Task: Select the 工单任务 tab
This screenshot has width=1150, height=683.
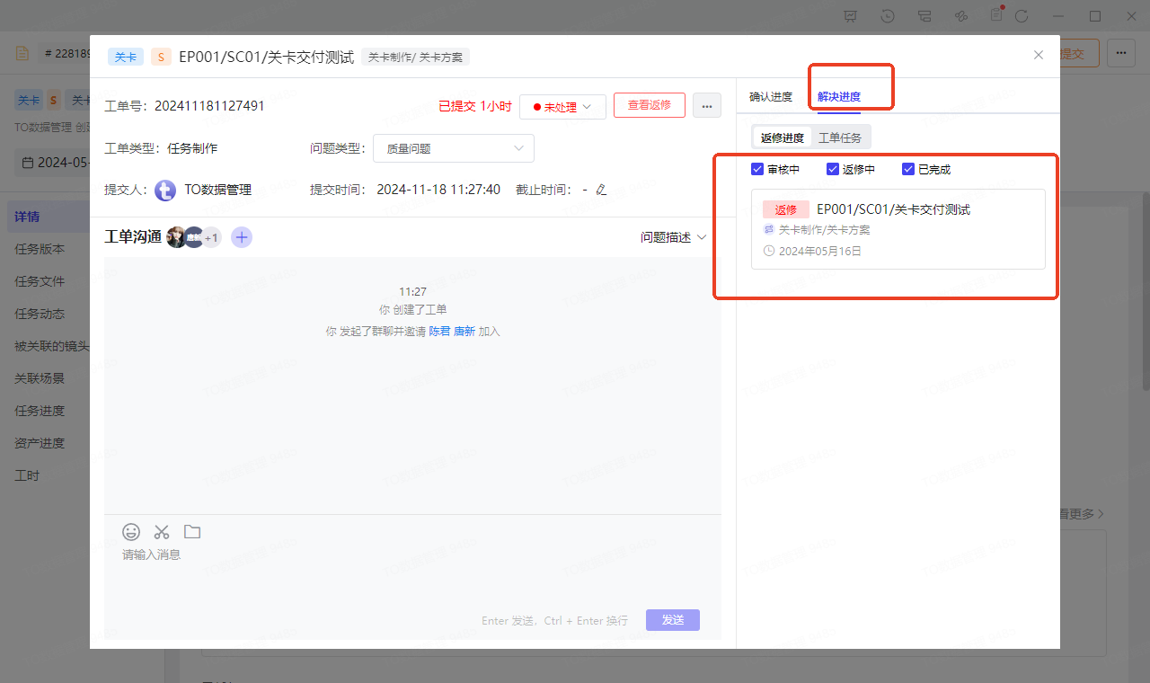Action: pyautogui.click(x=840, y=137)
